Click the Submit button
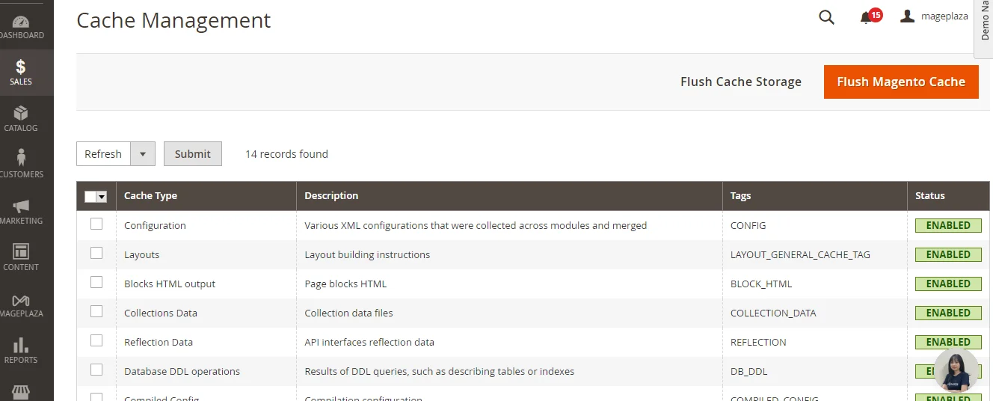 193,154
